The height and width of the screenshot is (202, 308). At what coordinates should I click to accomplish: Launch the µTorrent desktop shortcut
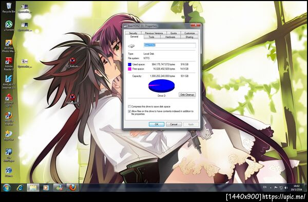(x=9, y=26)
